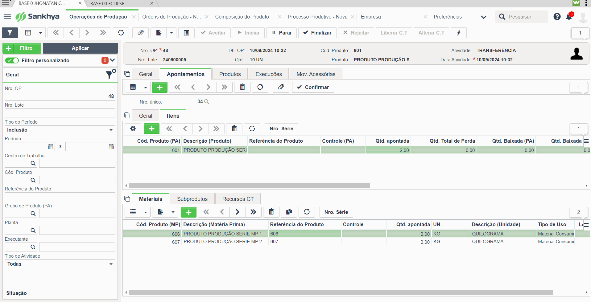Switch to Composição do Produto tab

[x=242, y=17]
